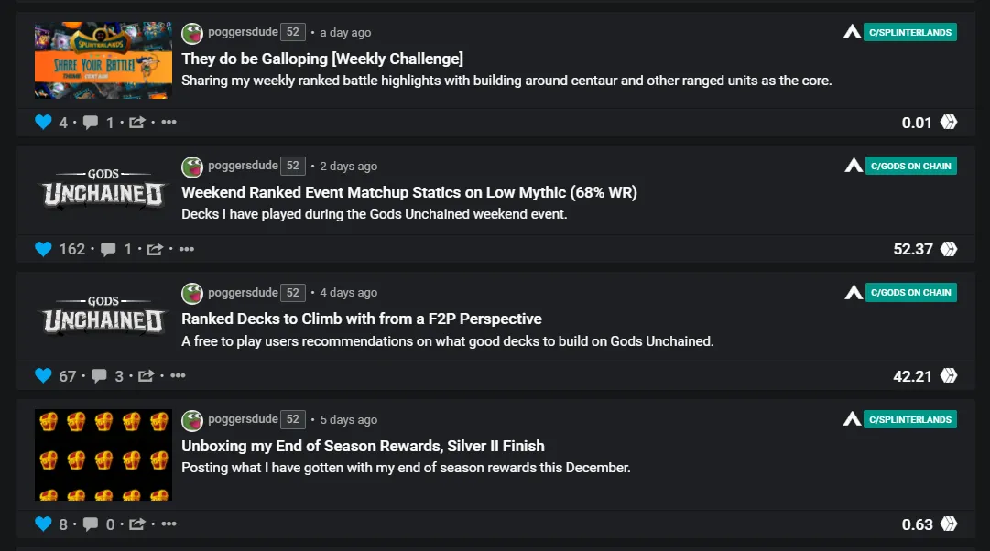The width and height of the screenshot is (990, 551).
Task: Open more options for Ranked Decks post
Action: point(178,375)
